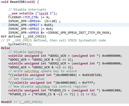Screen dimensions: 129x106
Task: Click the '*WDOG1_WCR = *WDOG1_WCR & ~(1 << 2);' line
Action: click(x=41, y=60)
